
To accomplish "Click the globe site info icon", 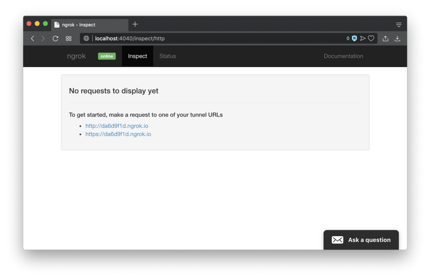I will point(86,38).
